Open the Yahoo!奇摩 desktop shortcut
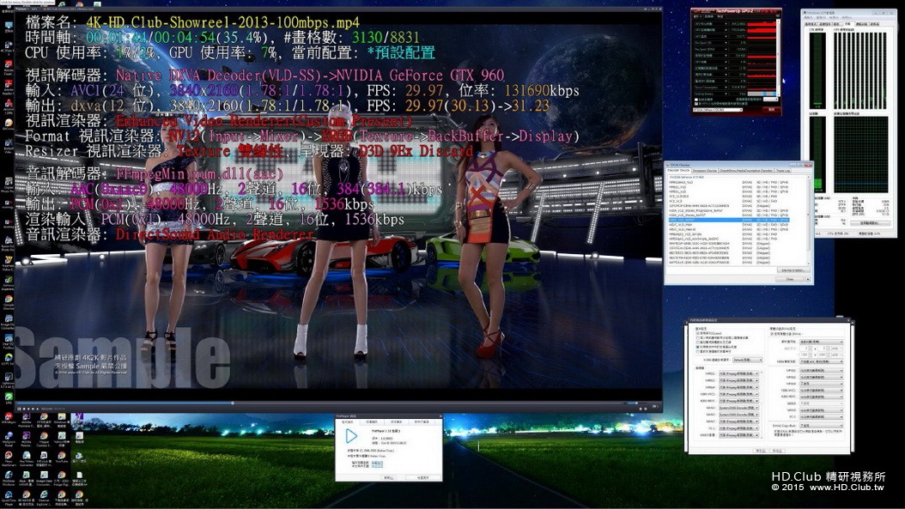The image size is (905, 509). 62,438
